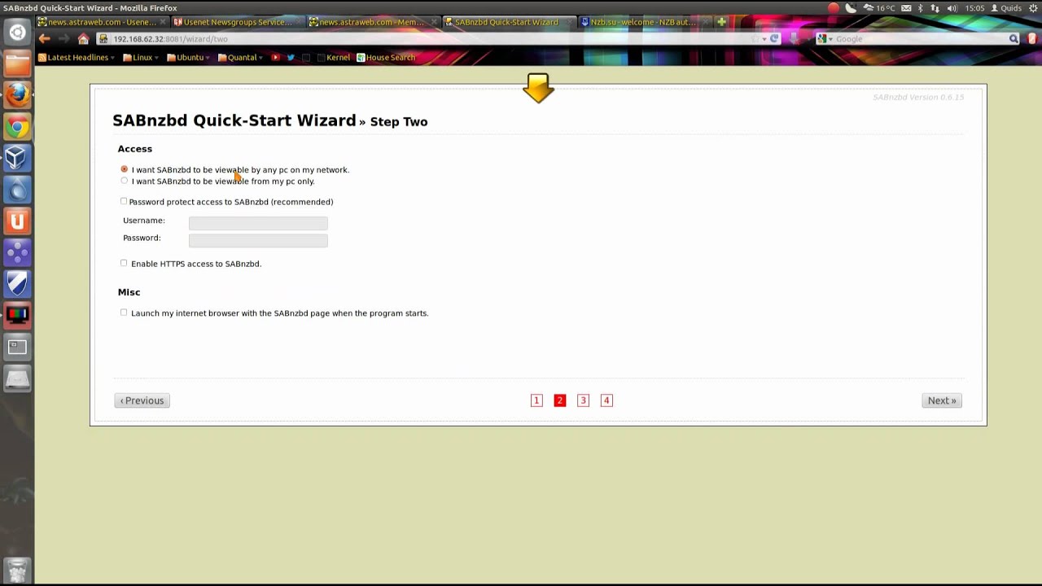
Task: Open the Firefox downloads arrow
Action: (x=794, y=39)
